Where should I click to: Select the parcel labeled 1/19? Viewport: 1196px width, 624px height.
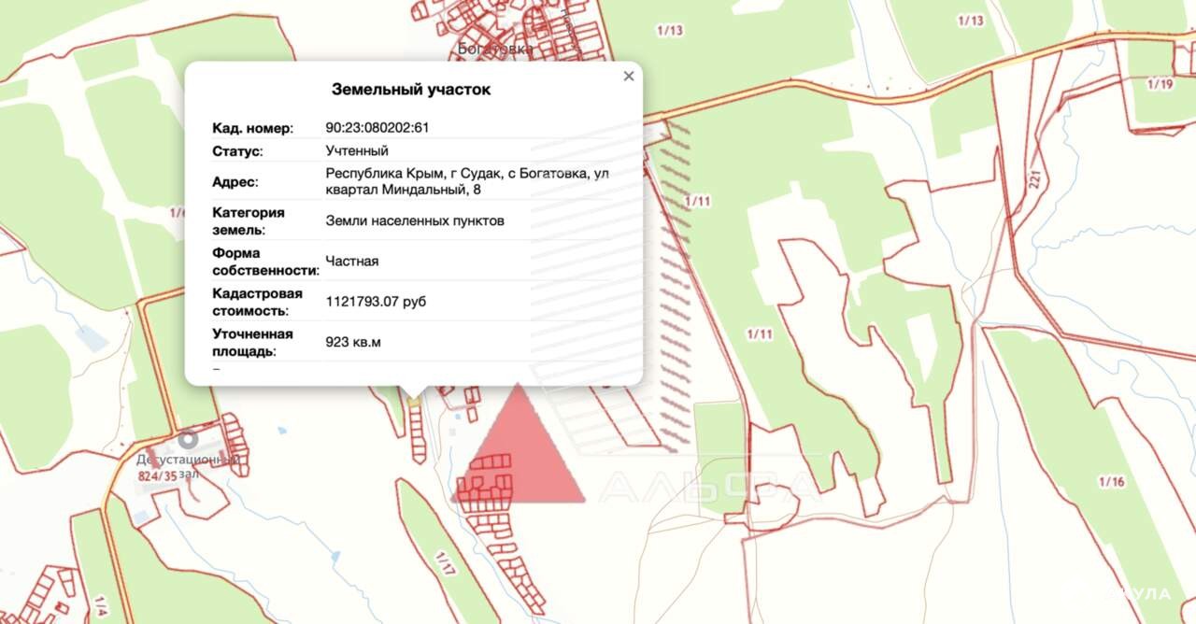1159,84
